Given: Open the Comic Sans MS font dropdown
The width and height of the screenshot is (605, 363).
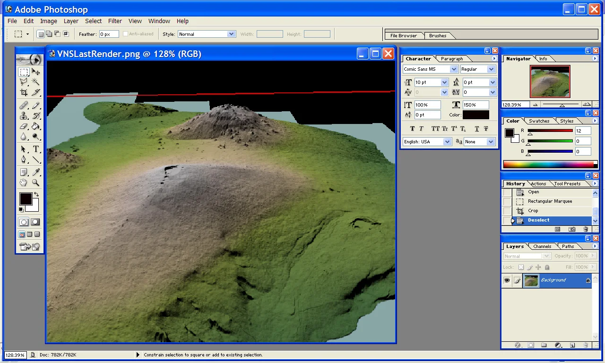Looking at the screenshot, I should (x=454, y=69).
